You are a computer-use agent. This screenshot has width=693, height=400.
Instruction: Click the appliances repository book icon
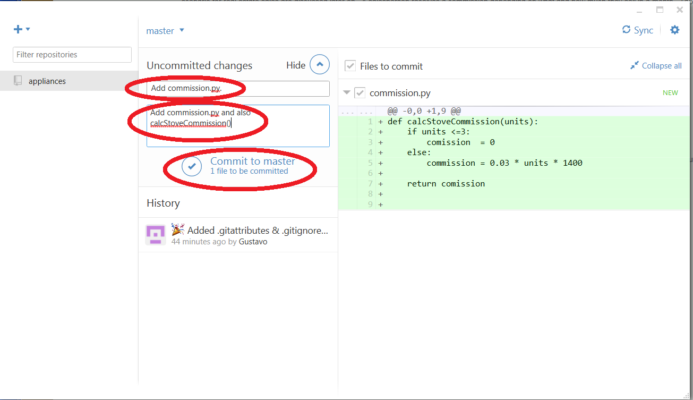point(18,81)
